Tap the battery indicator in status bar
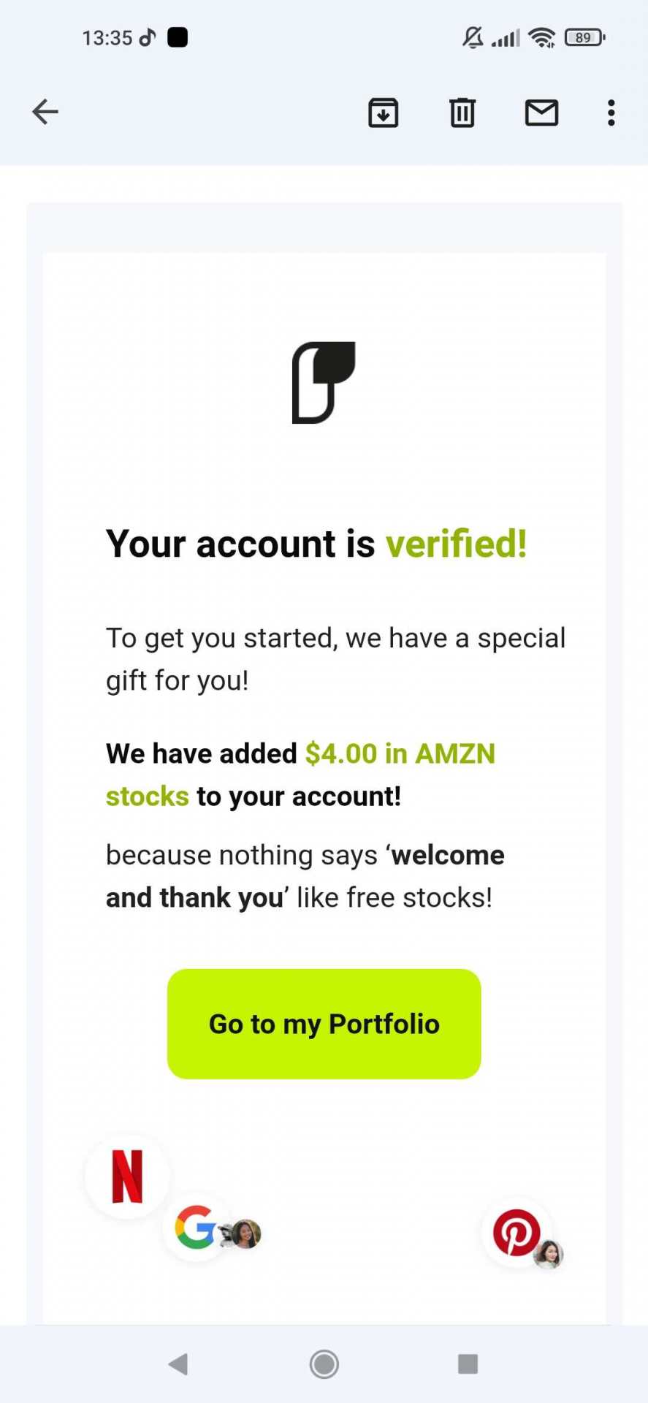The height and width of the screenshot is (1403, 648). 584,37
